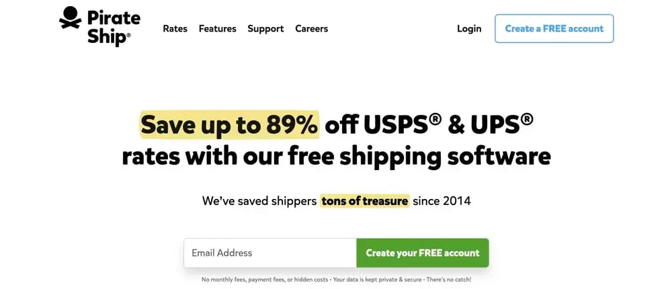Click the green Create your FREE account button
The width and height of the screenshot is (672, 289).
click(422, 253)
